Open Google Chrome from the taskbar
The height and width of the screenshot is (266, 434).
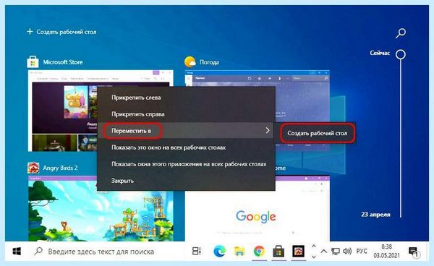point(259,252)
